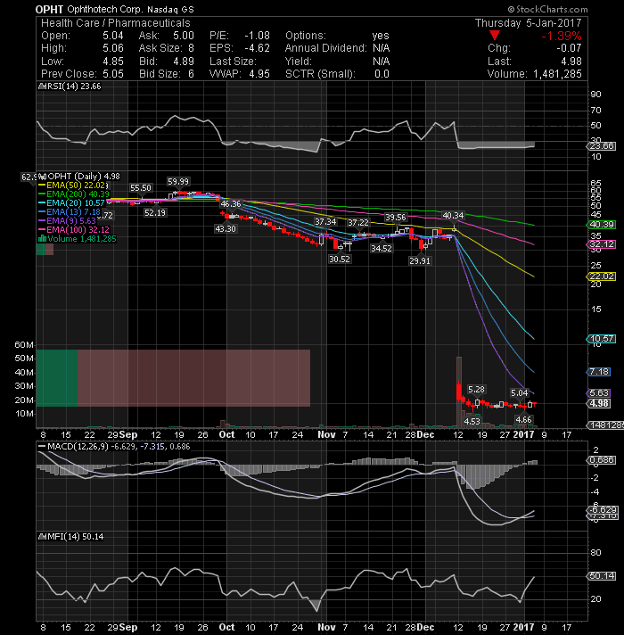Click the 37.34 price label
Viewport: 624px width, 635px height.
point(325,221)
